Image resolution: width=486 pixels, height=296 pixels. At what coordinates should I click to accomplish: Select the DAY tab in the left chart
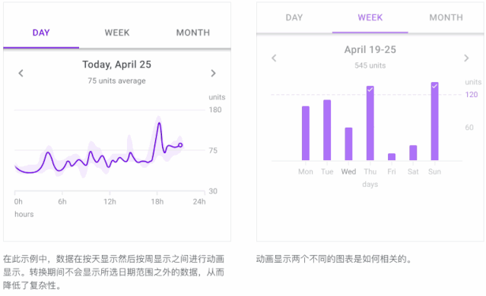pos(41,33)
